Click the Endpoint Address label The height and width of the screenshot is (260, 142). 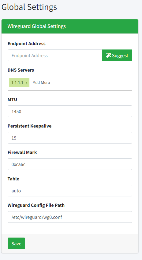click(x=26, y=44)
